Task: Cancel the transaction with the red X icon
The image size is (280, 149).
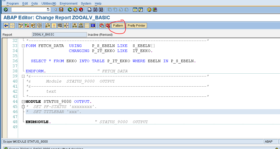Action: tap(81, 9)
